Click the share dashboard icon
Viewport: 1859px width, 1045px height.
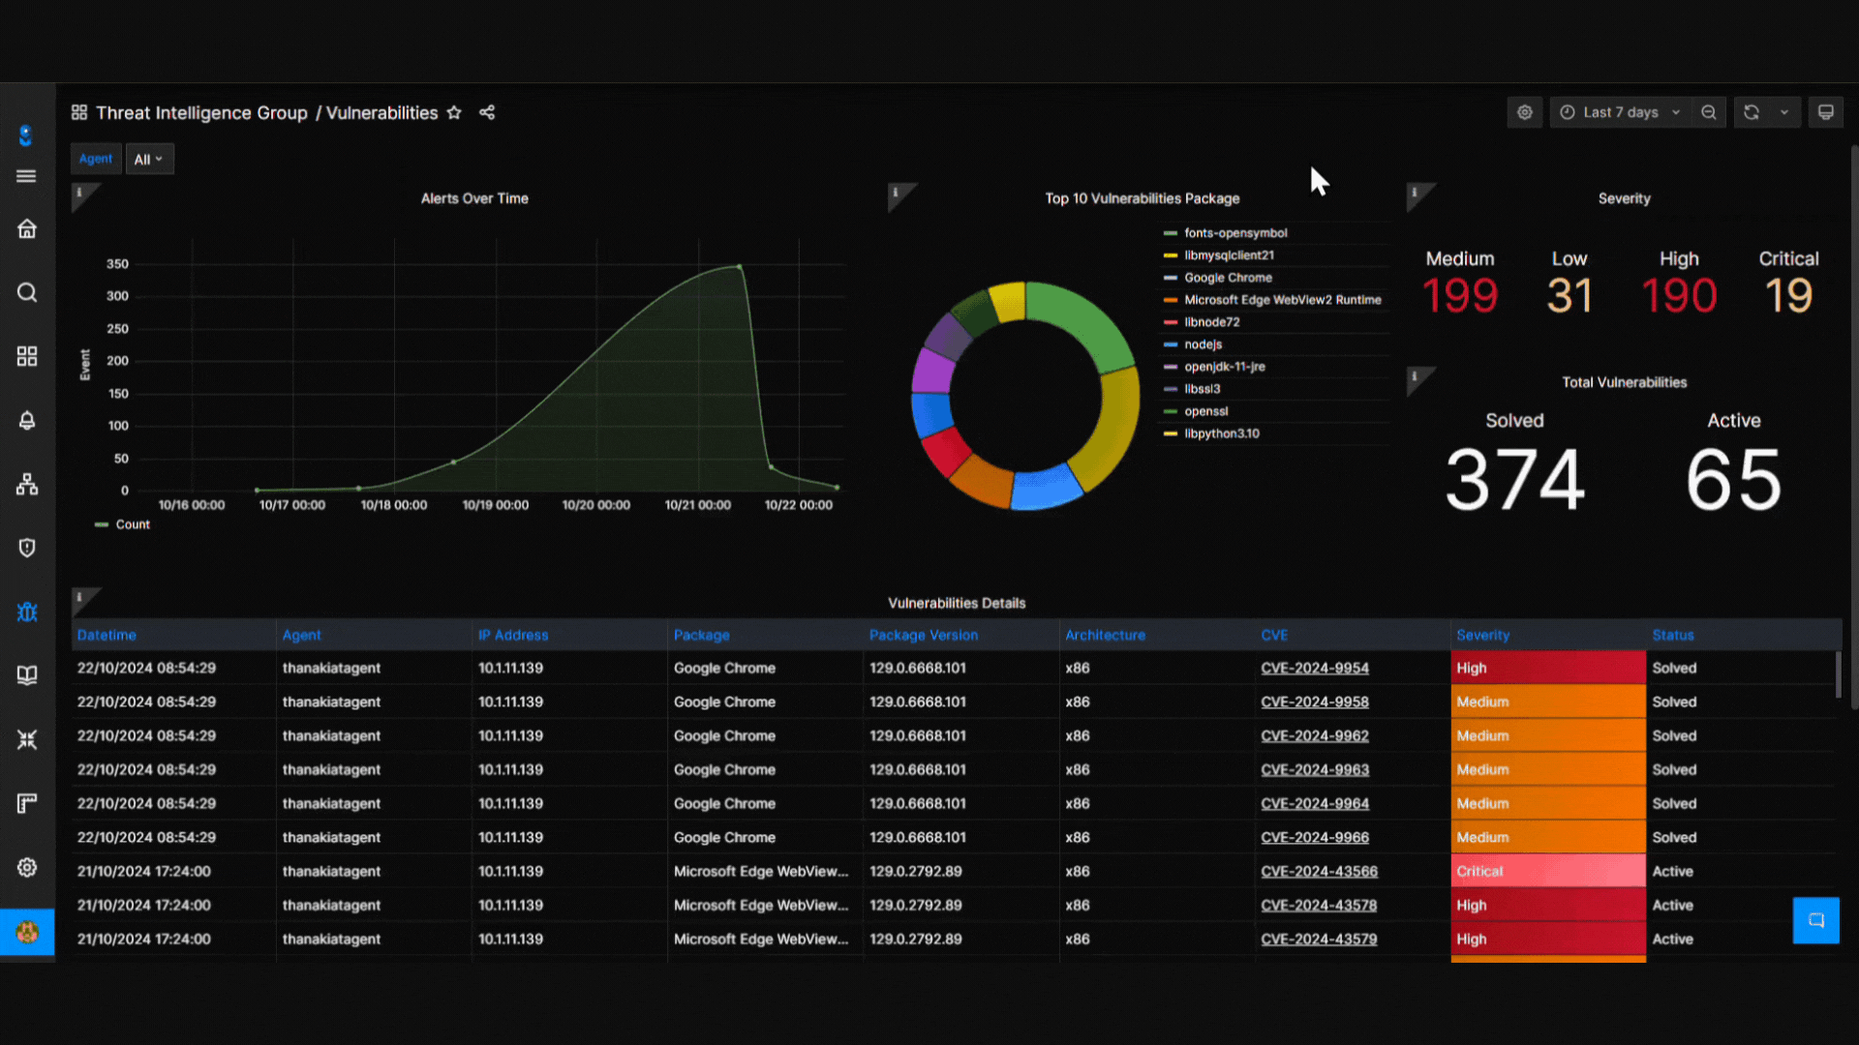coord(487,112)
